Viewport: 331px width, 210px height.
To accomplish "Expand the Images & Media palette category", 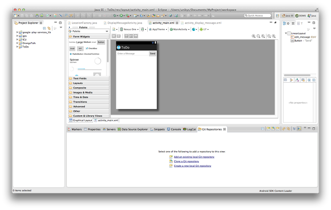I will 88,92.
